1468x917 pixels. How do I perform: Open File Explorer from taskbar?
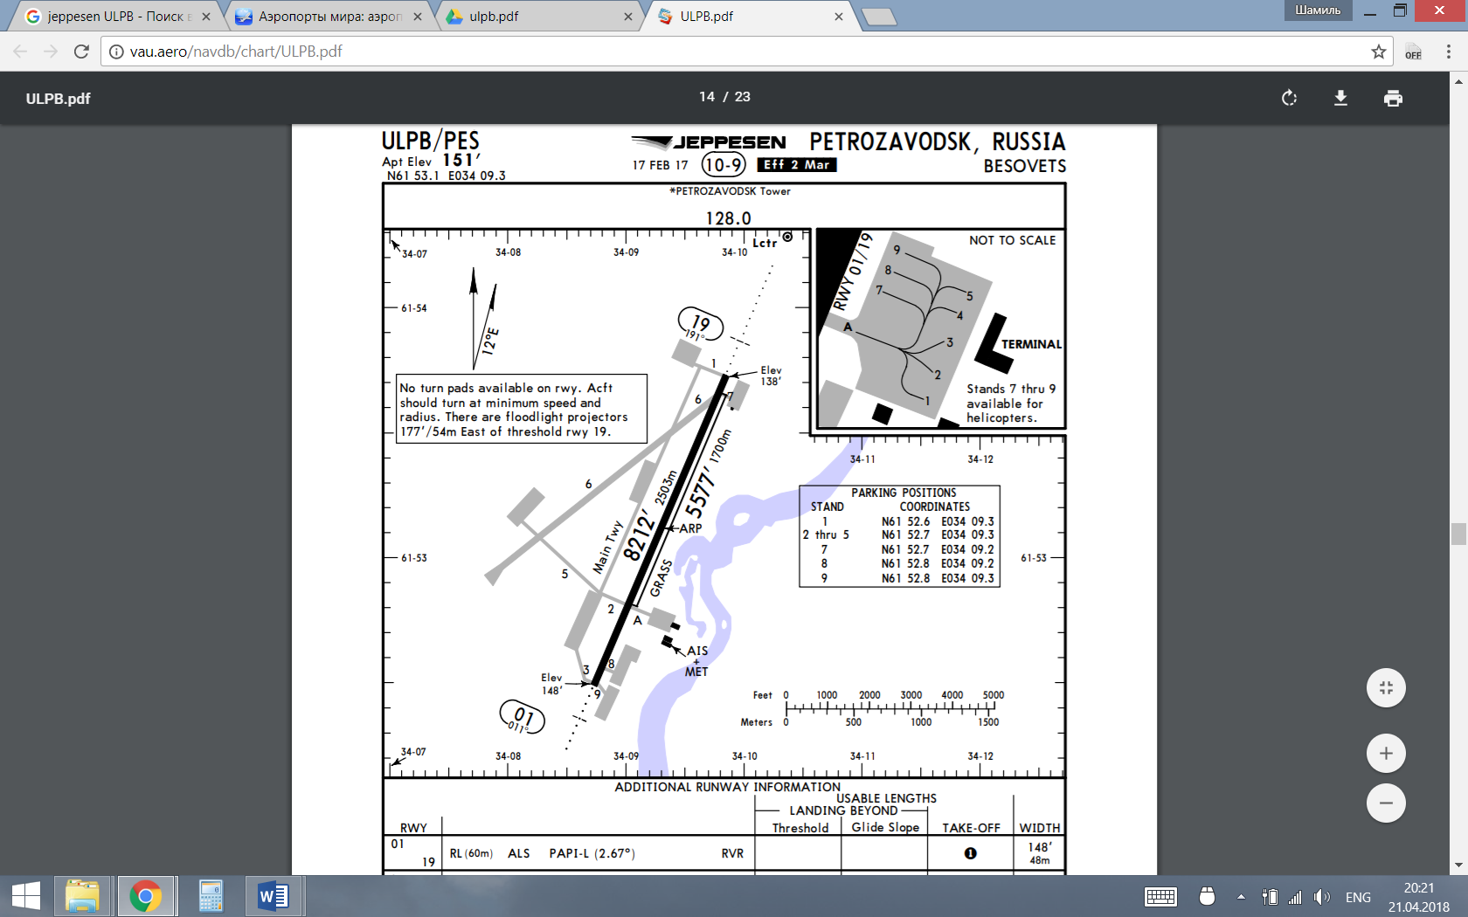[82, 896]
